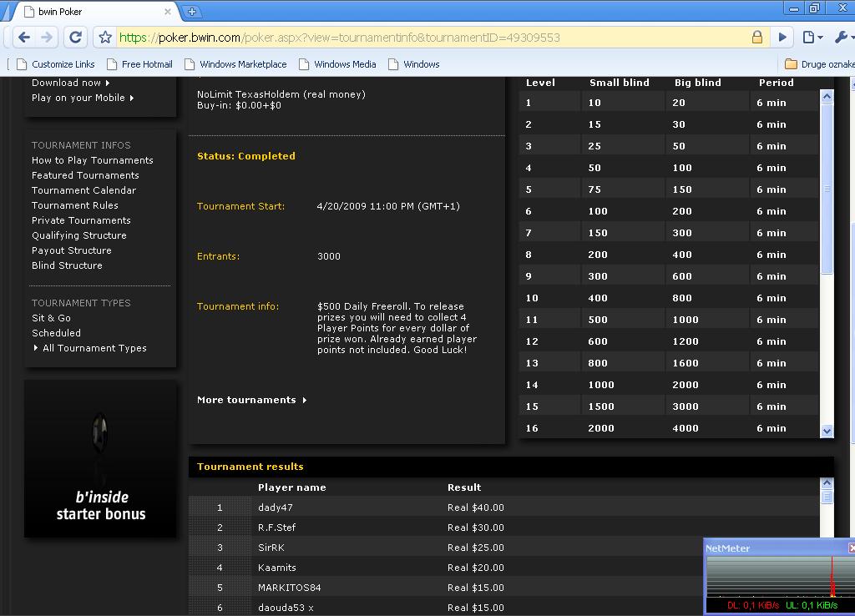Select Scheduled tournament type
855x616 pixels.
tap(56, 333)
